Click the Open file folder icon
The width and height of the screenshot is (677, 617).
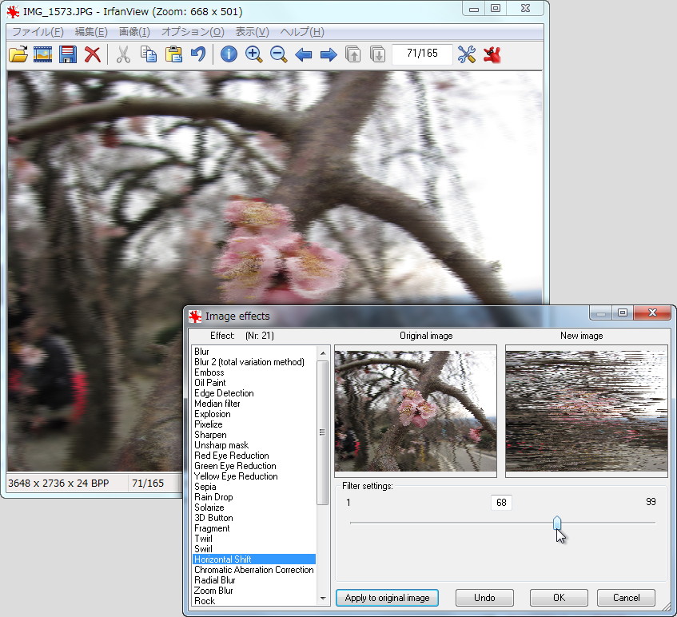click(18, 54)
